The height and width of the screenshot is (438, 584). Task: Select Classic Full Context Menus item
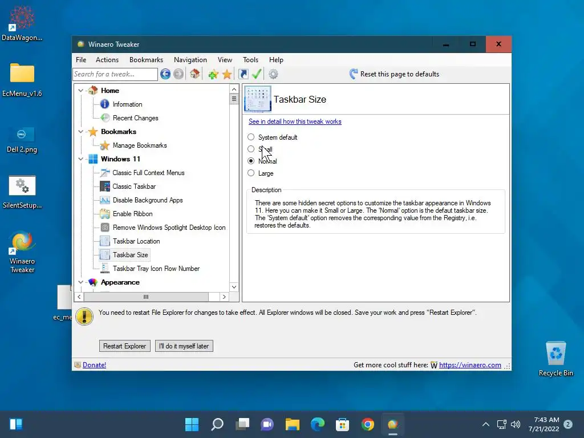coord(149,173)
